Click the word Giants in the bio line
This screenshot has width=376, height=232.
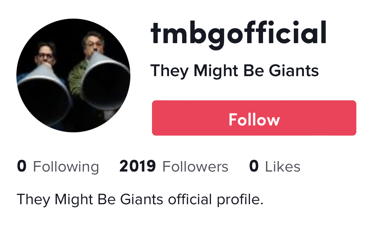click(x=142, y=199)
